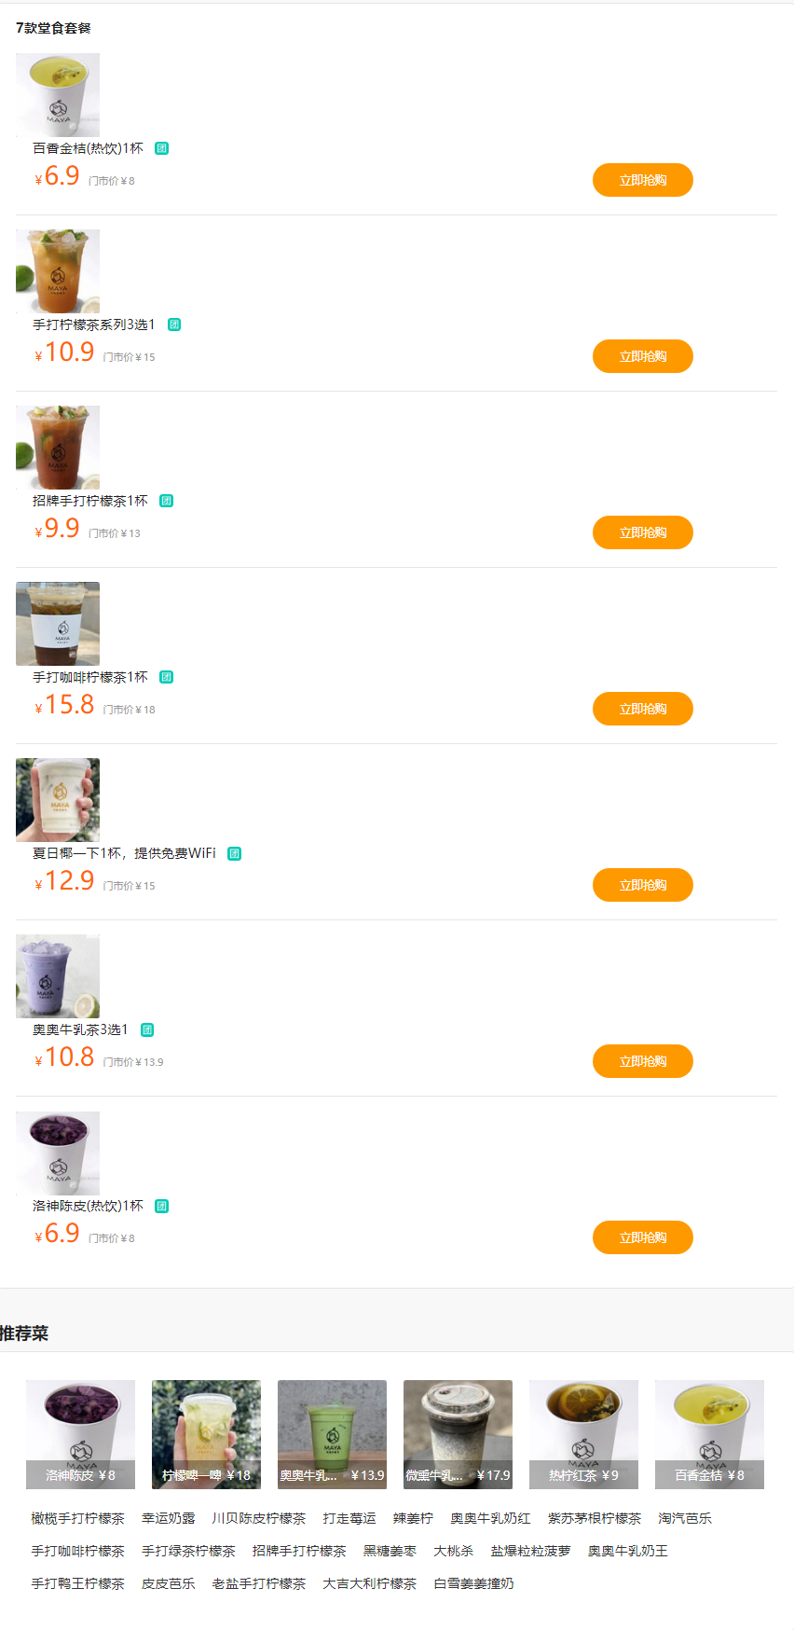
Task: Click the 盐爆粒粒菠萝 dish tag
Action: tap(530, 1551)
